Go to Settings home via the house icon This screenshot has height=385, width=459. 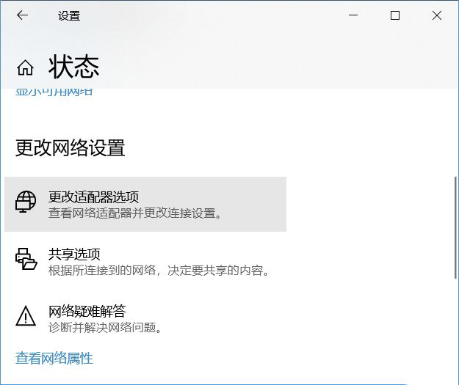(25, 68)
